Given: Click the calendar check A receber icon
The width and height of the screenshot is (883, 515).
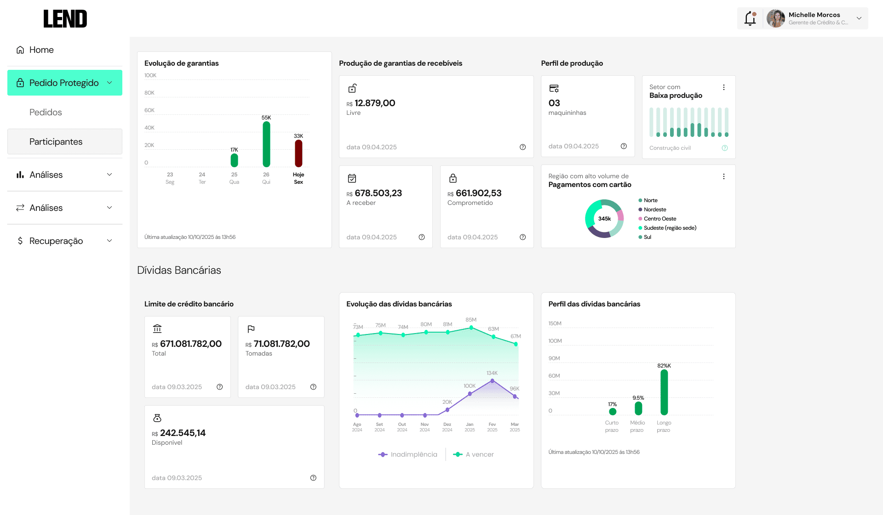Looking at the screenshot, I should click(352, 178).
